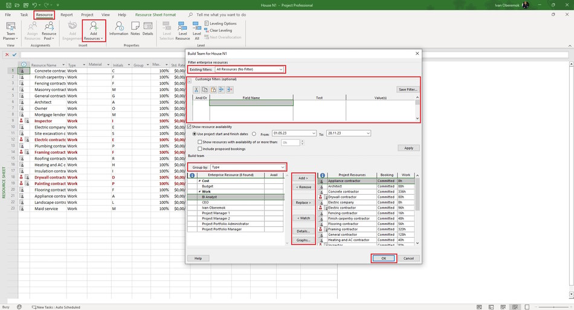
Task: Click the Open folder icon in the quick access toolbar
Action: pyautogui.click(x=17, y=5)
